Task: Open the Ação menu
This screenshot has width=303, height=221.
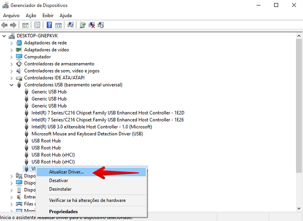Action: [31, 15]
